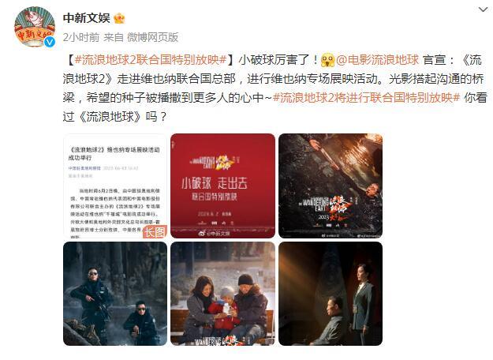
Task: Open the armed soldiers still image
Action: (x=115, y=294)
